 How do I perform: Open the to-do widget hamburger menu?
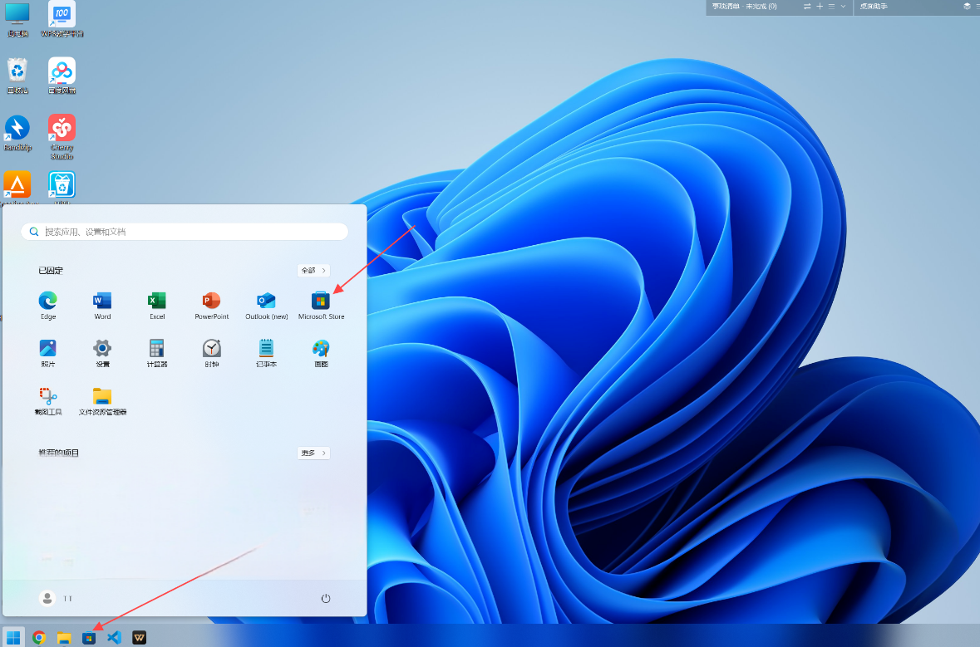click(x=831, y=7)
